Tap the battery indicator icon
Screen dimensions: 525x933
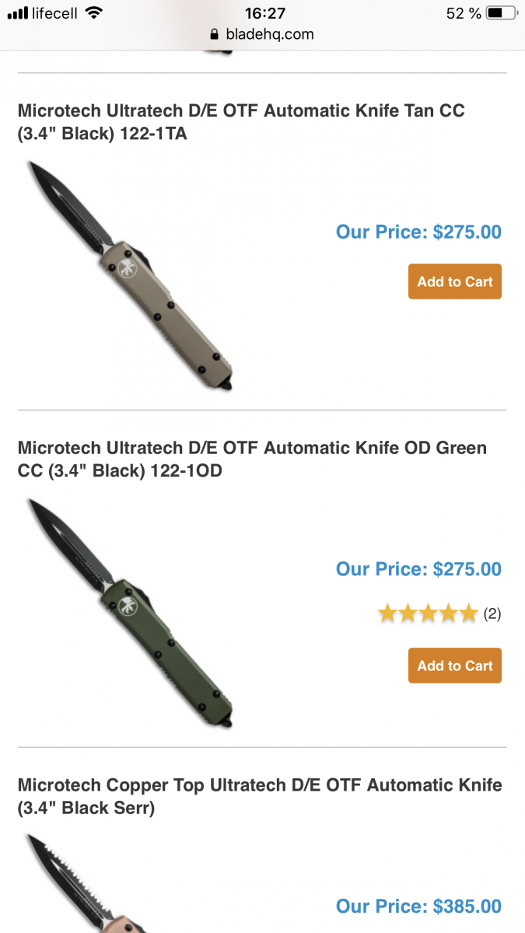502,13
